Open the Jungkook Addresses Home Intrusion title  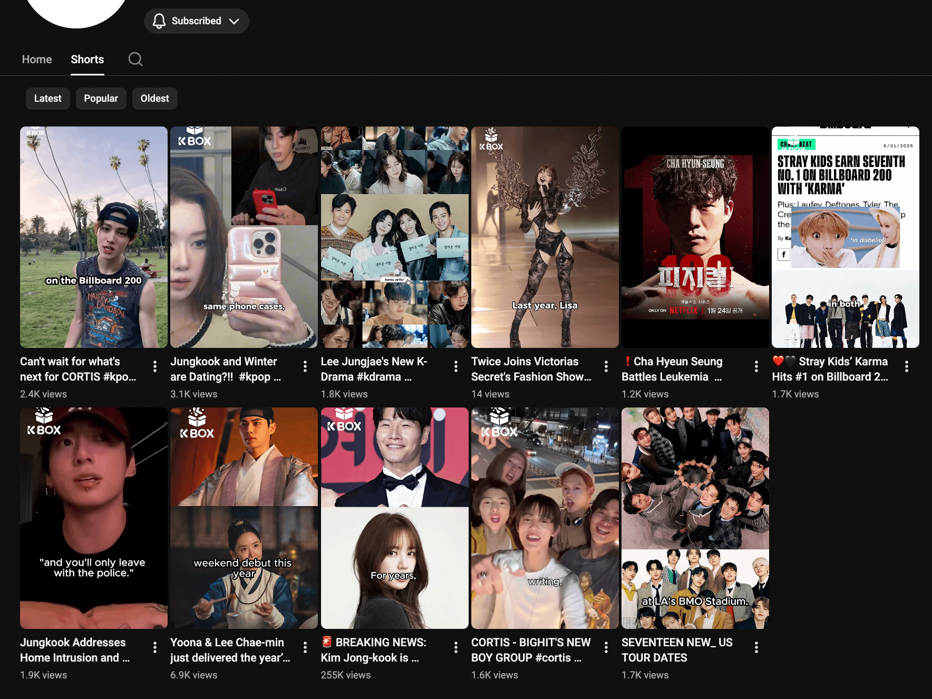point(74,650)
